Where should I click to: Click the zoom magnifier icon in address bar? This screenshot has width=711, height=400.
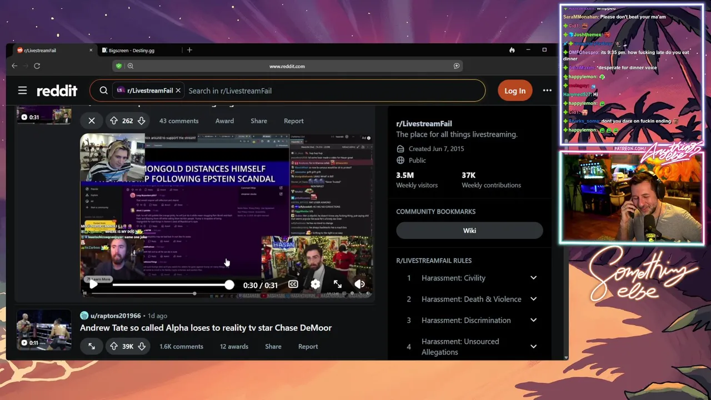pyautogui.click(x=131, y=66)
